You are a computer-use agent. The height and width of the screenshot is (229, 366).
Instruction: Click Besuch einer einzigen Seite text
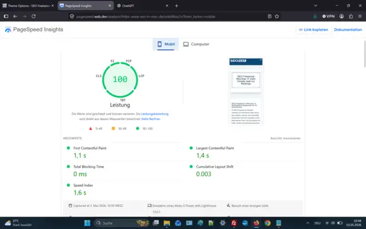point(250,206)
